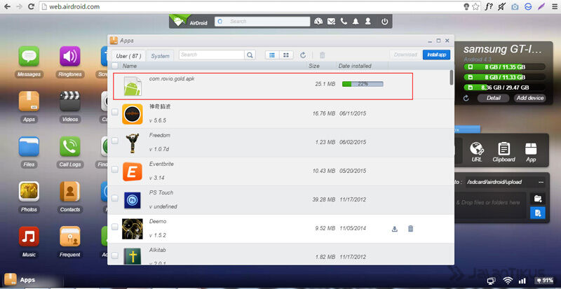Click the search magnifier in Apps window
561x289 pixels.
250,55
